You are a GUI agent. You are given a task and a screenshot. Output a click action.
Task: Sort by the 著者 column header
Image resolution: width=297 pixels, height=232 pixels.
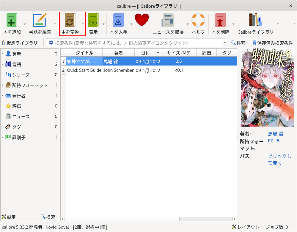[x=119, y=53]
